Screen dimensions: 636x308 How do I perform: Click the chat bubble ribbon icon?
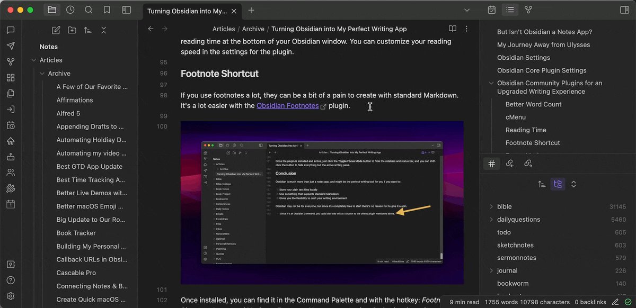tap(11, 30)
